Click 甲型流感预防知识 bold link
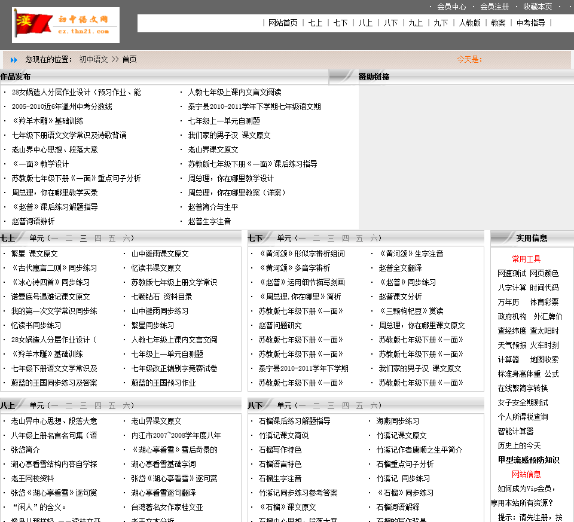574x522 pixels. click(529, 460)
